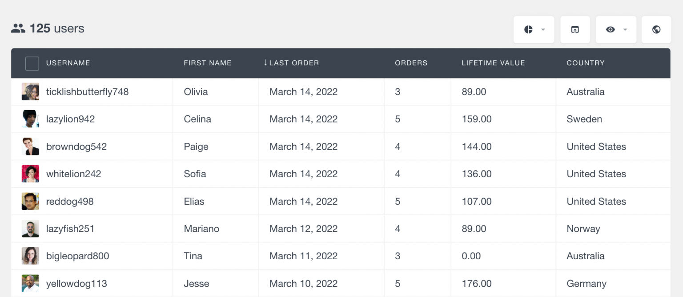Click the Orders column header
Viewport: 683px width, 297px height.
pos(411,63)
